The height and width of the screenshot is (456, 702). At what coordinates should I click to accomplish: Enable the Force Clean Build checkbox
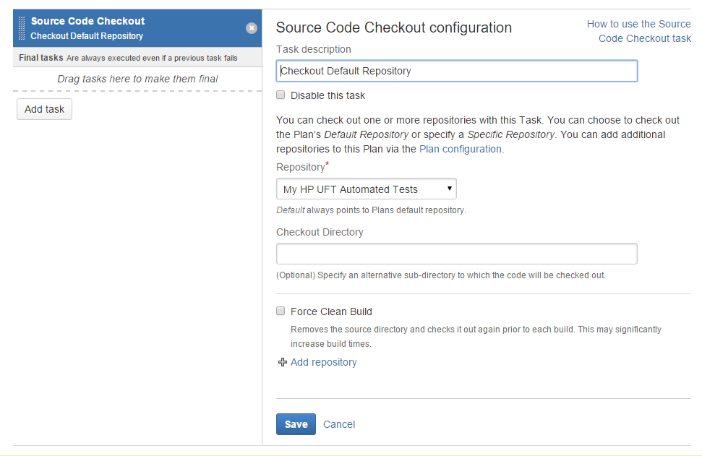(x=281, y=311)
